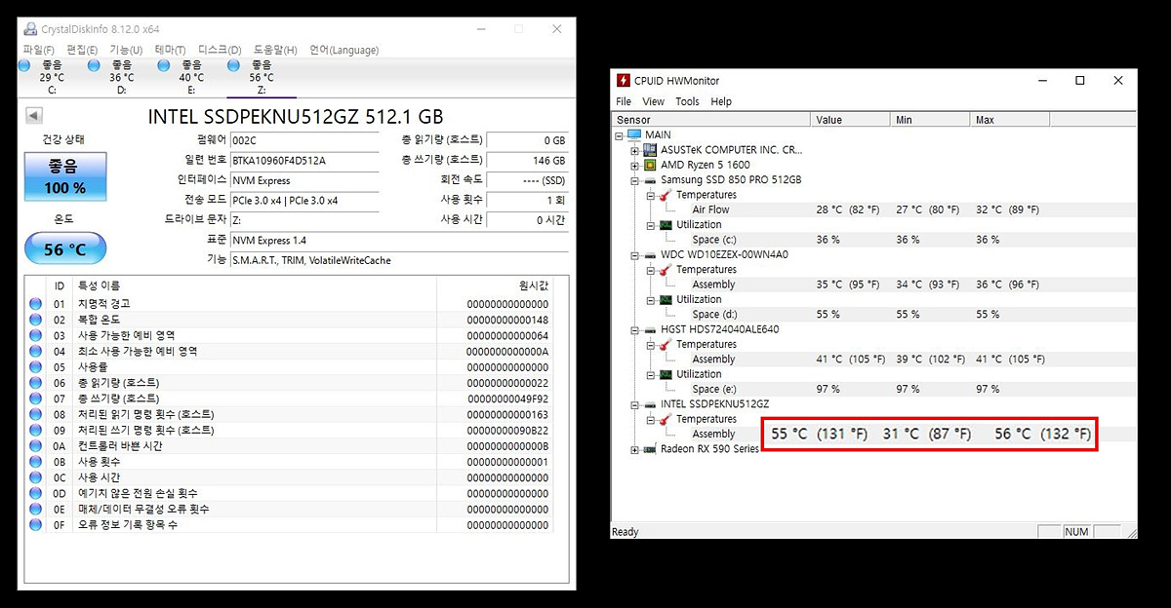Viewport: 1171px width, 608px height.
Task: Open the 도움말(H) menu in CrystalDiskInfo
Action: coord(275,50)
